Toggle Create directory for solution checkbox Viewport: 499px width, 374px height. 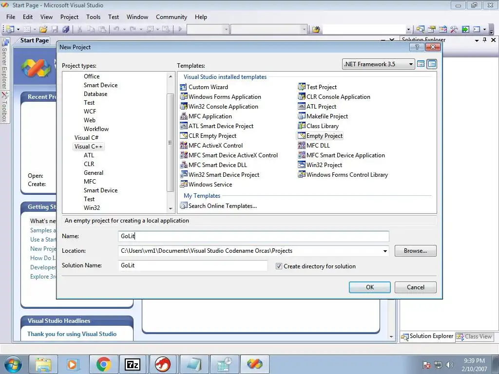pos(279,266)
